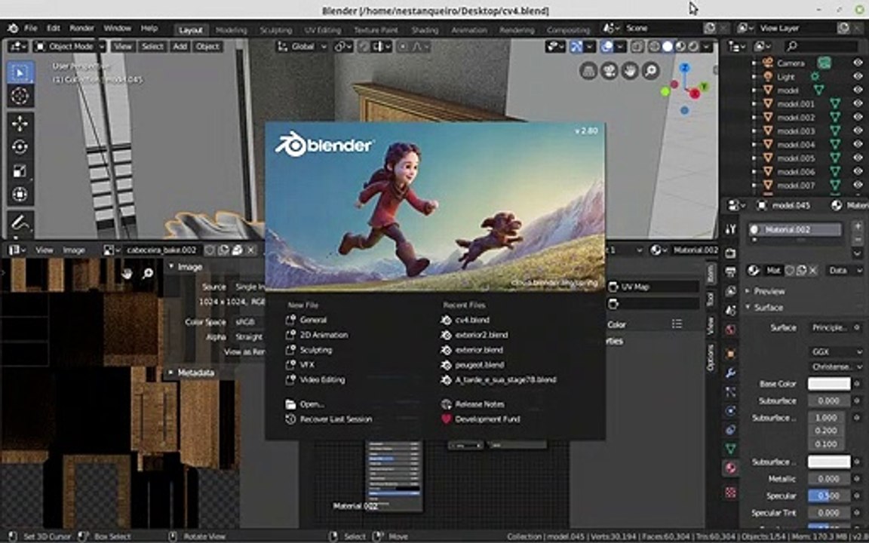Open the Object Mode dropdown
869x543 pixels.
(70, 47)
